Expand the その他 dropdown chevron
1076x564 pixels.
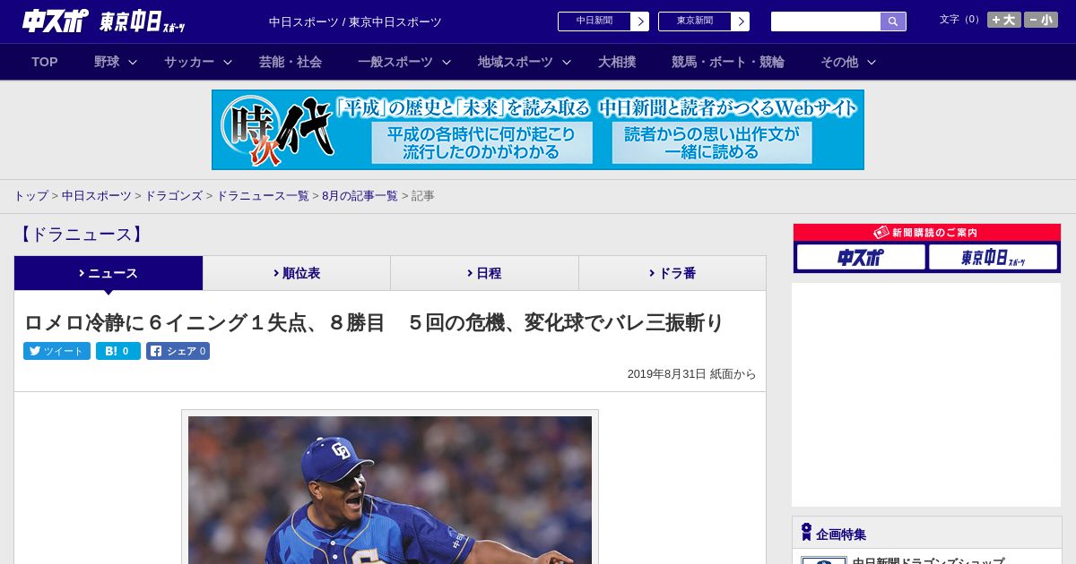[x=872, y=62]
